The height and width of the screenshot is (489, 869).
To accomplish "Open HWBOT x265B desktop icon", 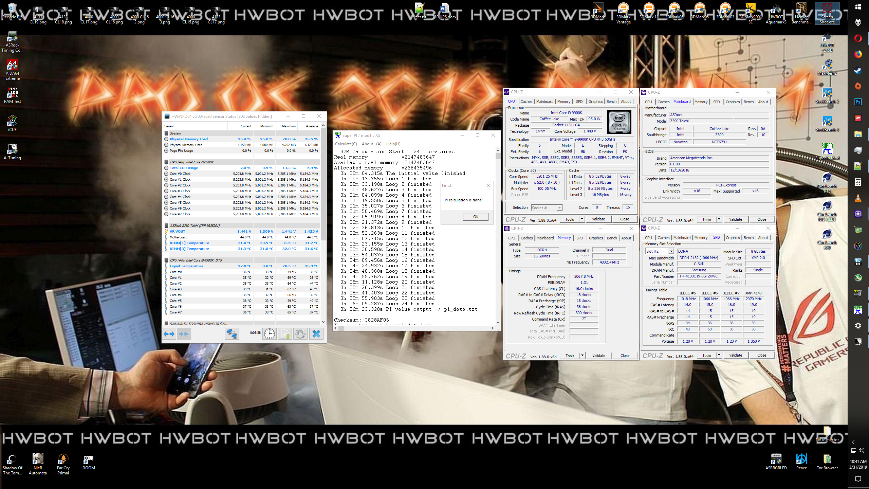I will pos(827,42).
